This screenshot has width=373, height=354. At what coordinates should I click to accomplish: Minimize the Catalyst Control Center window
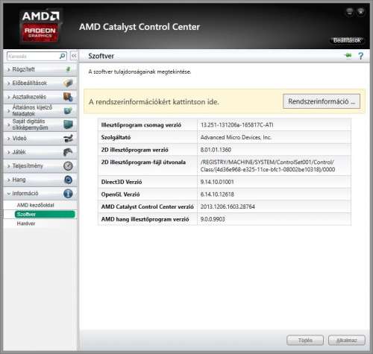click(350, 11)
